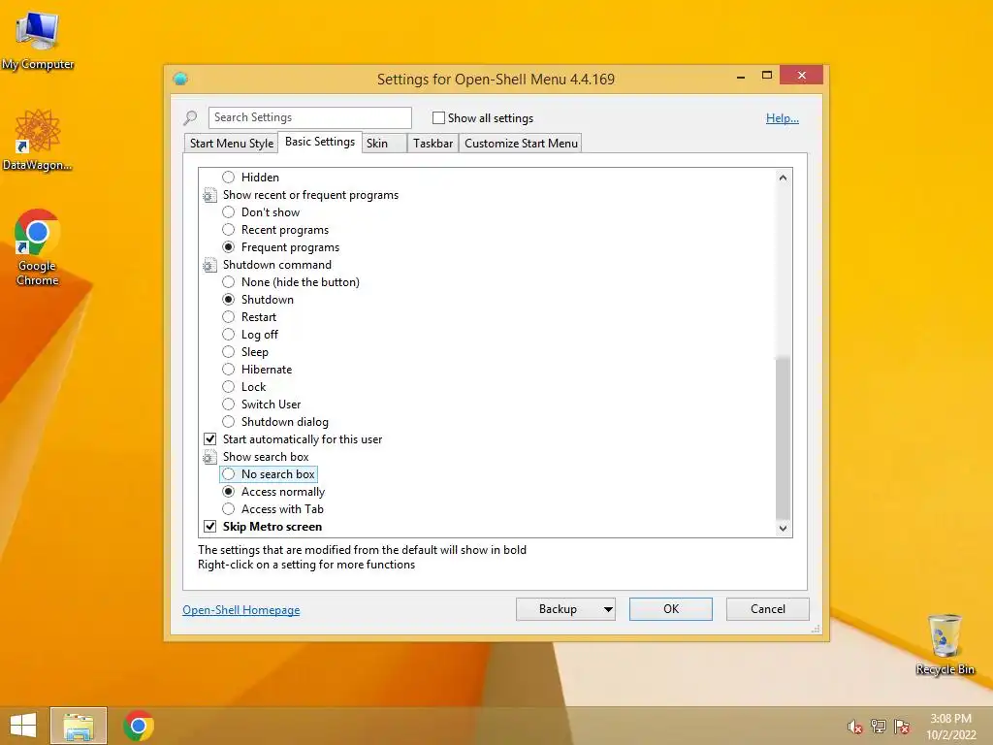This screenshot has width=993, height=745.
Task: Select the Google Chrome desktop shortcut
Action: coord(37,247)
